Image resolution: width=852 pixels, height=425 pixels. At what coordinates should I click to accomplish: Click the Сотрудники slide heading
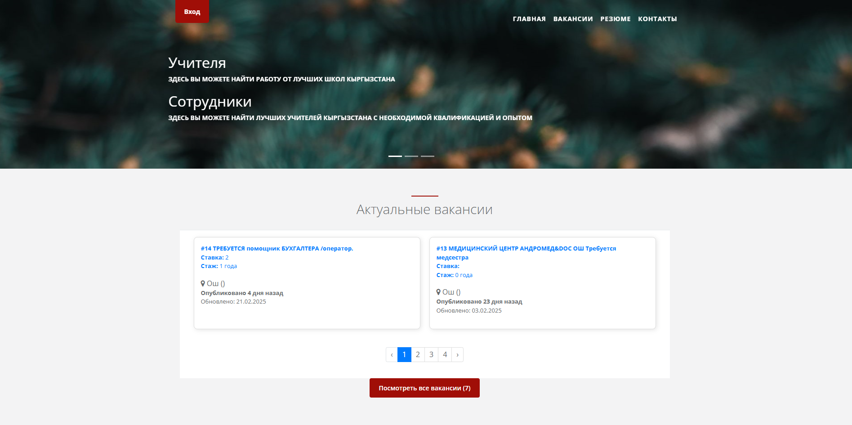pyautogui.click(x=210, y=102)
